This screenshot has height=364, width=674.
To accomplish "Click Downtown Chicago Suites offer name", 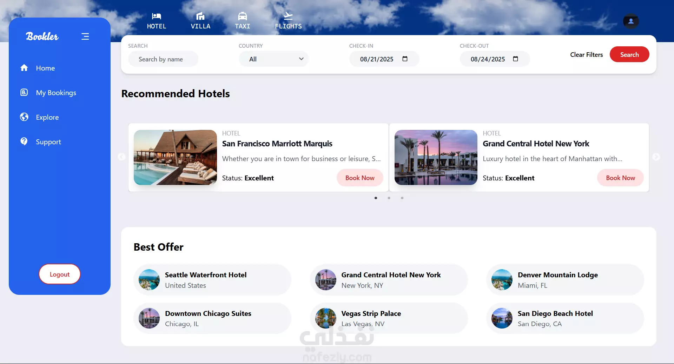I will pos(208,313).
